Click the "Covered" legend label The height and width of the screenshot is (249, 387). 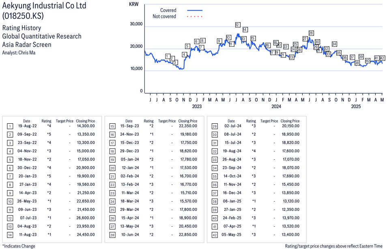pyautogui.click(x=168, y=10)
